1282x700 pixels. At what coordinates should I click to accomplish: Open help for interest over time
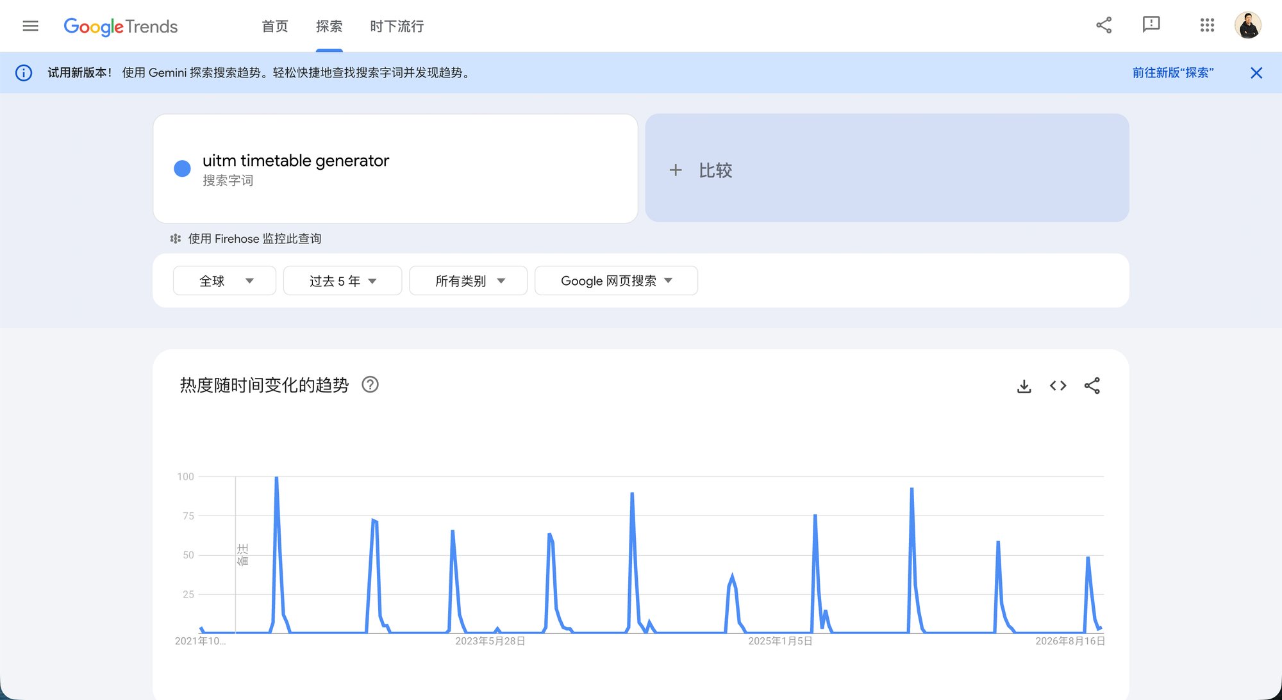(370, 384)
